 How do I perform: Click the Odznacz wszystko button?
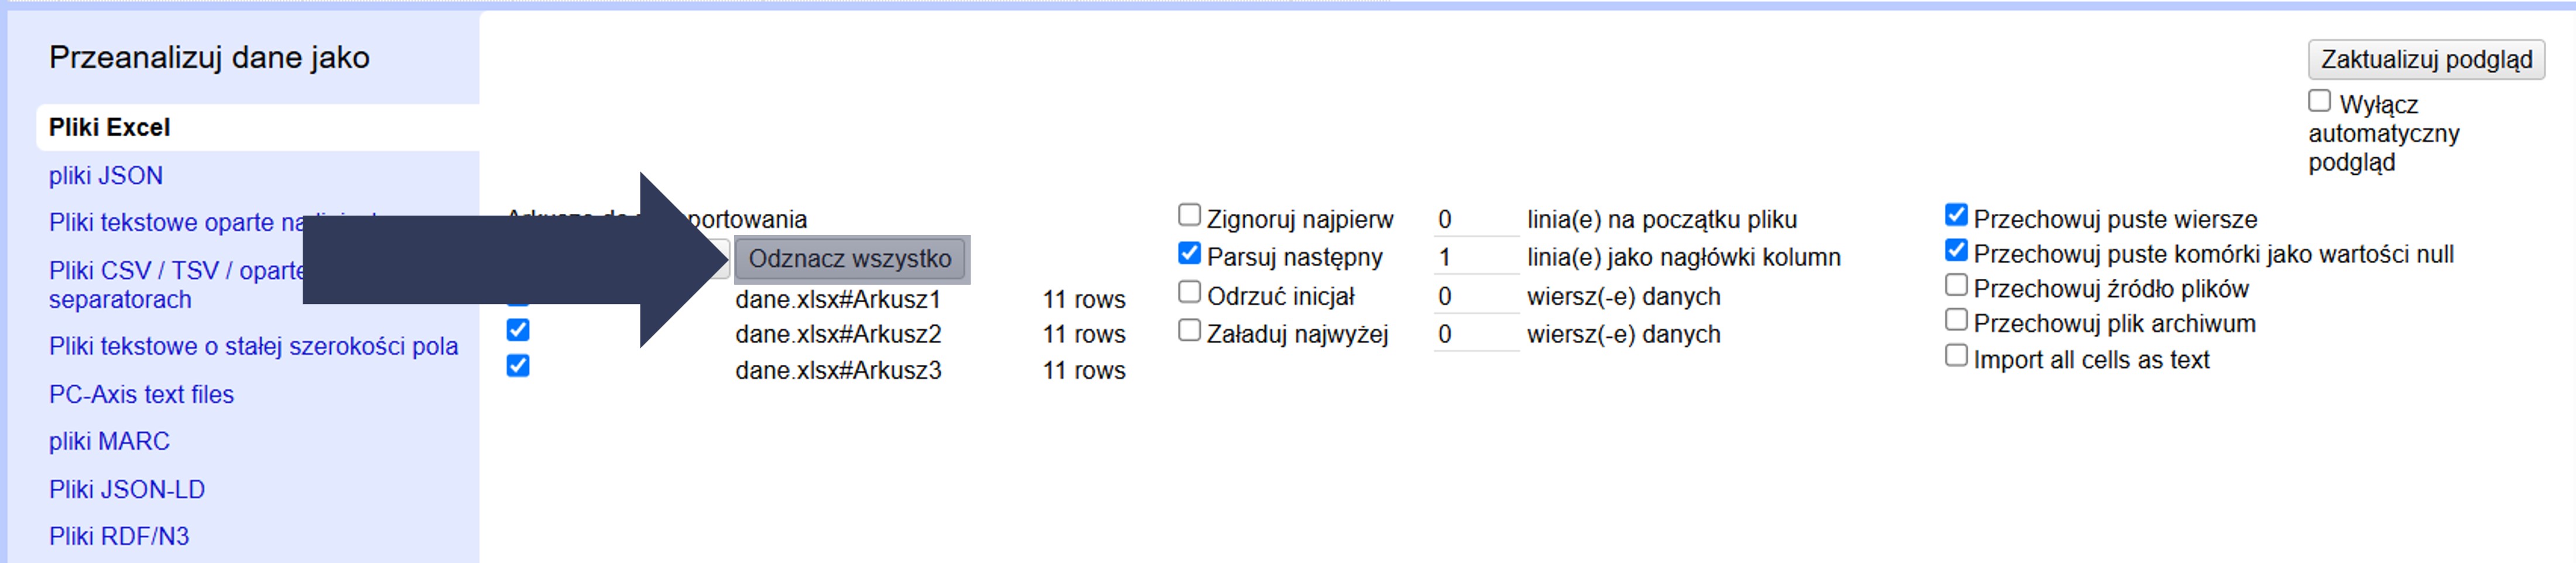(850, 258)
